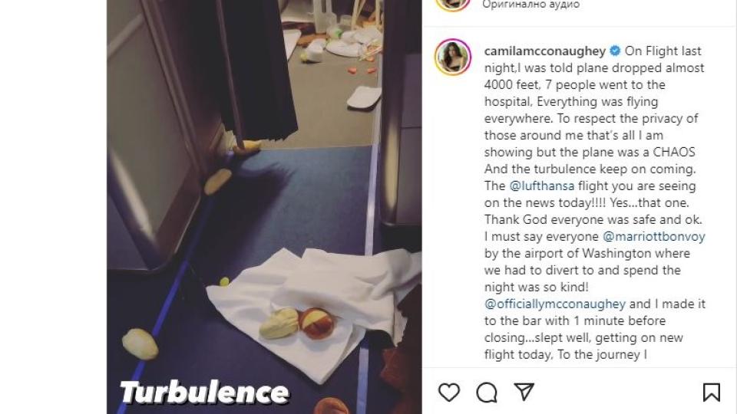The image size is (737, 414).
Task: Click the turbulence video to toggle playback
Action: (264, 207)
